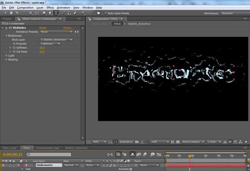Click Reset for CC Blobbylize
Image resolution: width=250 pixels, height=171 pixels.
(43, 28)
